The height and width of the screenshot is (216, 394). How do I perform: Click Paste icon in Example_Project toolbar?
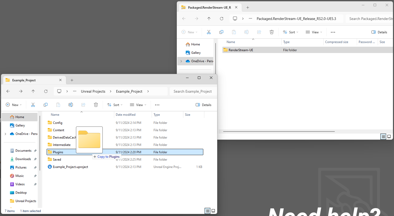coord(58,105)
